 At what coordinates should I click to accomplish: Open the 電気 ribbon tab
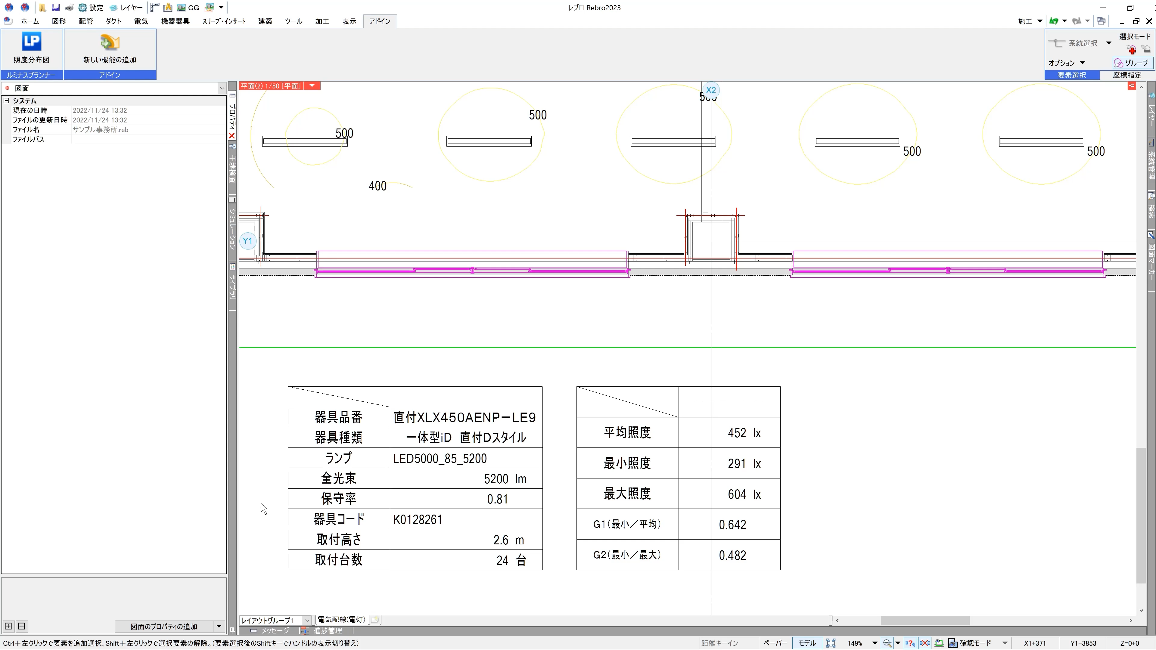(141, 21)
